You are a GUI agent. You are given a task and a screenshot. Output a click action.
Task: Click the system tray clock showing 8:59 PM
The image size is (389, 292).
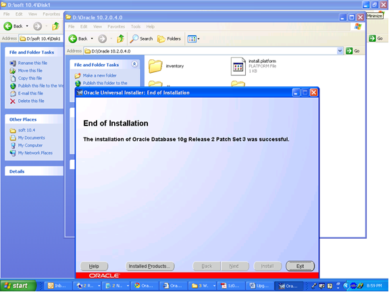pos(374,285)
